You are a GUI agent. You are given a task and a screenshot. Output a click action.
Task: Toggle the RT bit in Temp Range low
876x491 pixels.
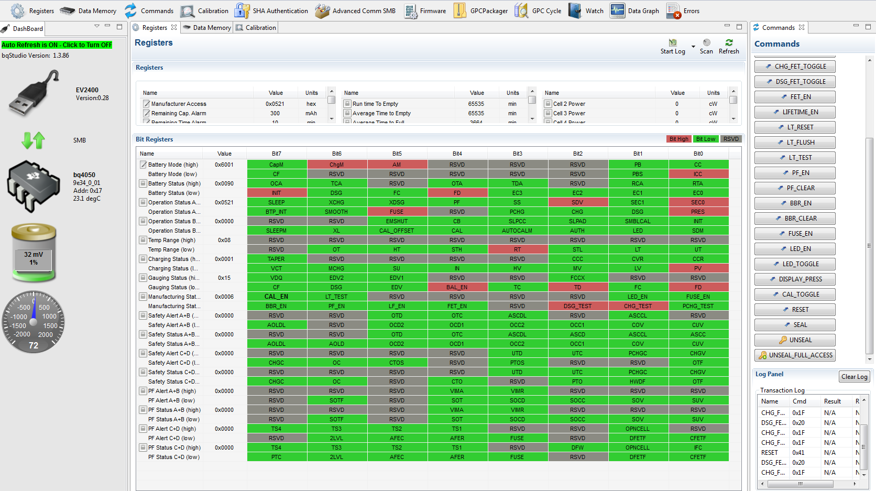517,249
